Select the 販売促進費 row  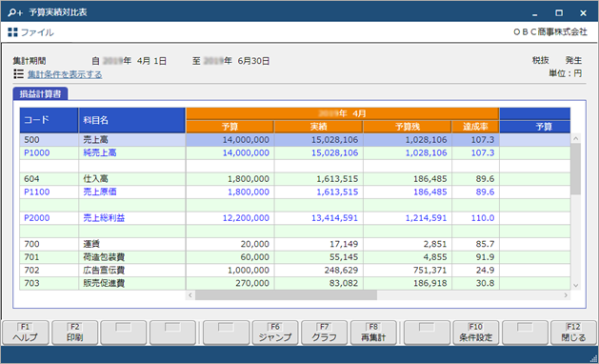pyautogui.click(x=295, y=283)
